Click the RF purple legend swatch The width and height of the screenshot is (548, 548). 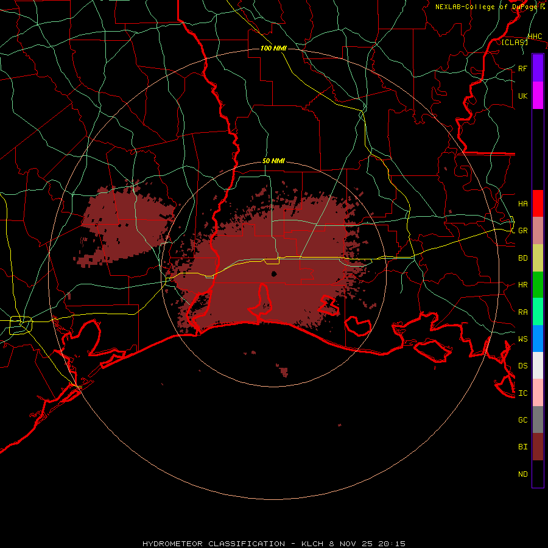pyautogui.click(x=538, y=68)
